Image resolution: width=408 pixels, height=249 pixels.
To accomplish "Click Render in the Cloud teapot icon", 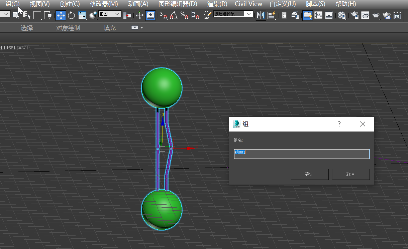I will (387, 15).
